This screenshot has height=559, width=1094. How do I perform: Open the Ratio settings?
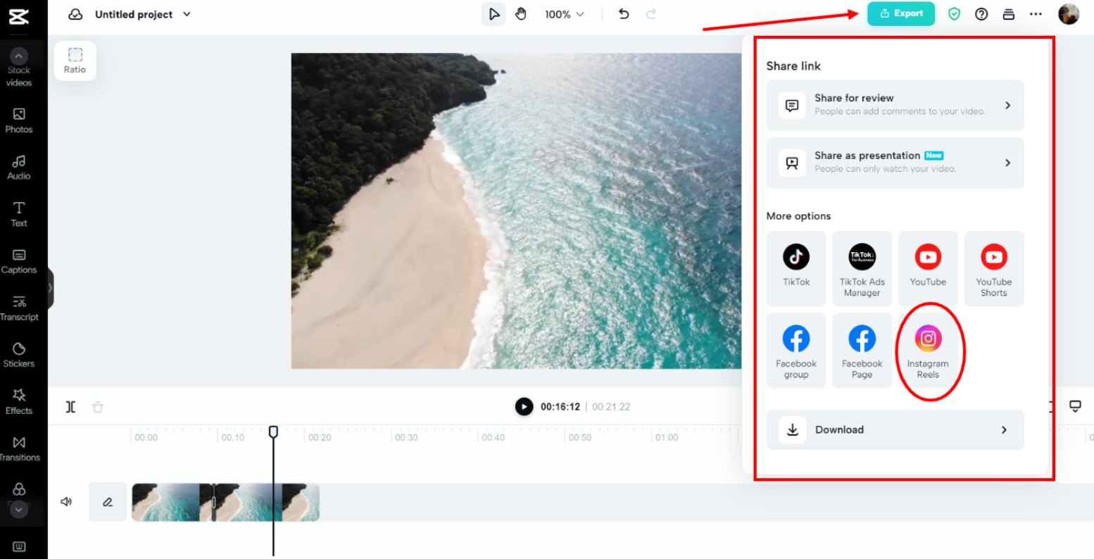pyautogui.click(x=75, y=61)
